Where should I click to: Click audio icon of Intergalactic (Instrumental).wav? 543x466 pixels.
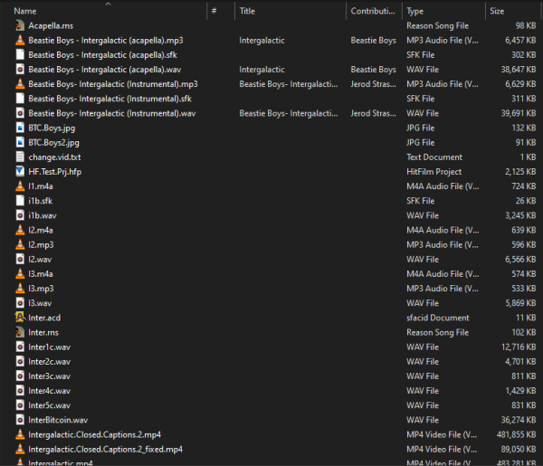(20, 113)
